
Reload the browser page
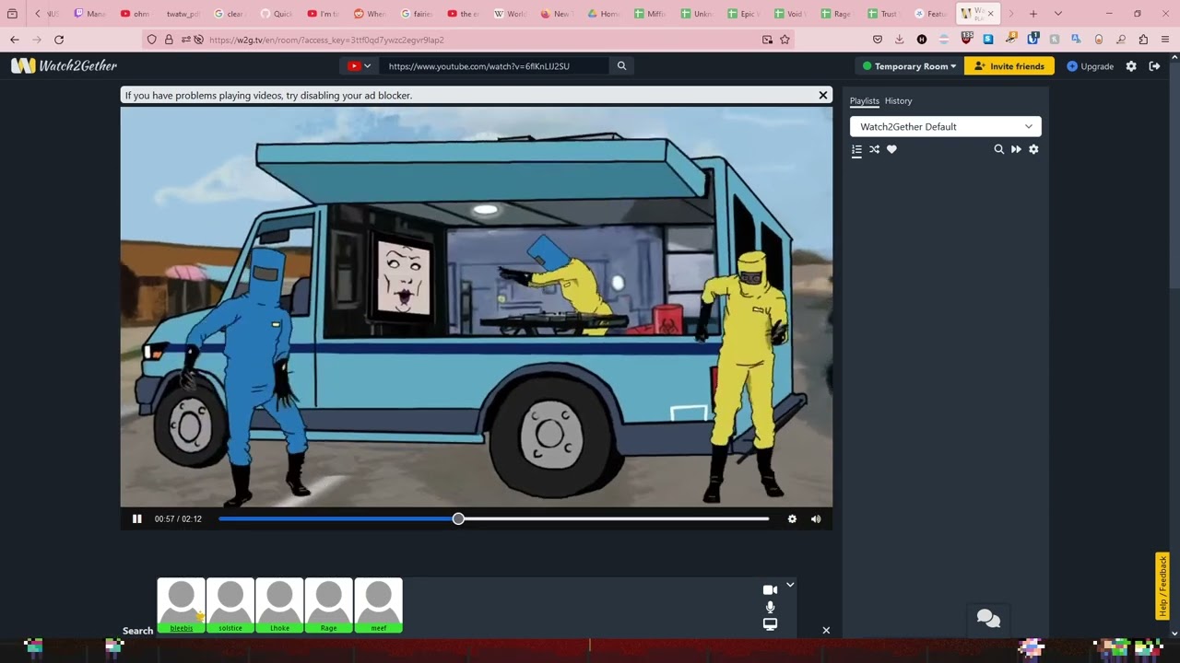click(59, 40)
